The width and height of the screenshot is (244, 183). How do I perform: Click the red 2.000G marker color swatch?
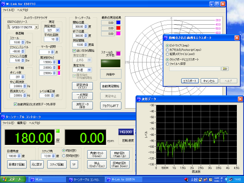click(59, 68)
